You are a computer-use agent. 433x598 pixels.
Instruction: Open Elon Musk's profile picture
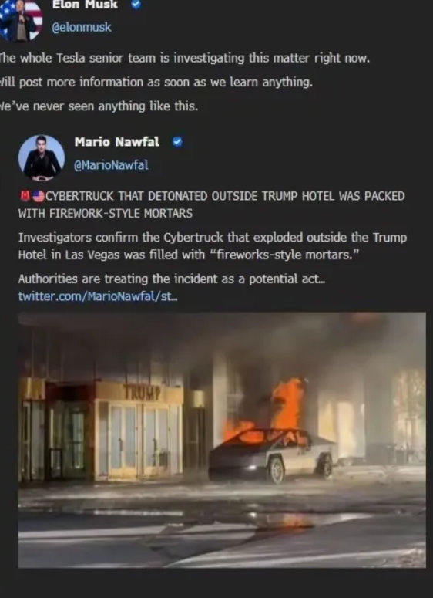tap(22, 20)
